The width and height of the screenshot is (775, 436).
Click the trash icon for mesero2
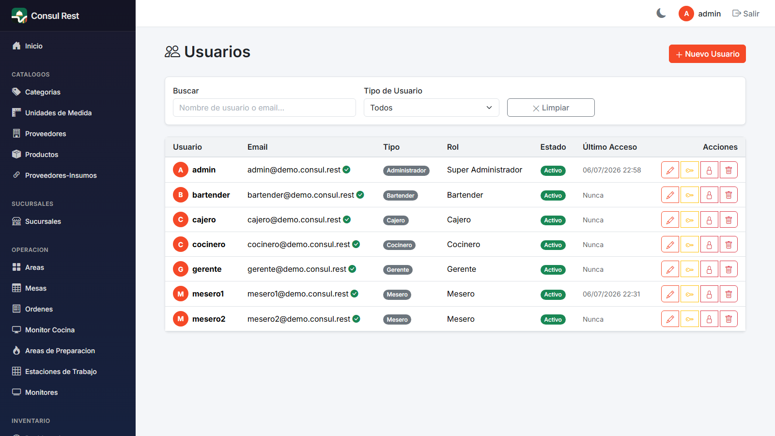point(728,319)
